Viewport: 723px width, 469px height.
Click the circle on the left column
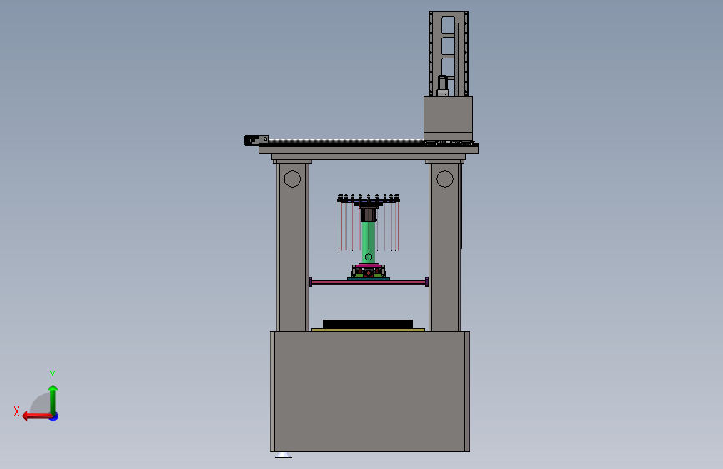pyautogui.click(x=293, y=179)
